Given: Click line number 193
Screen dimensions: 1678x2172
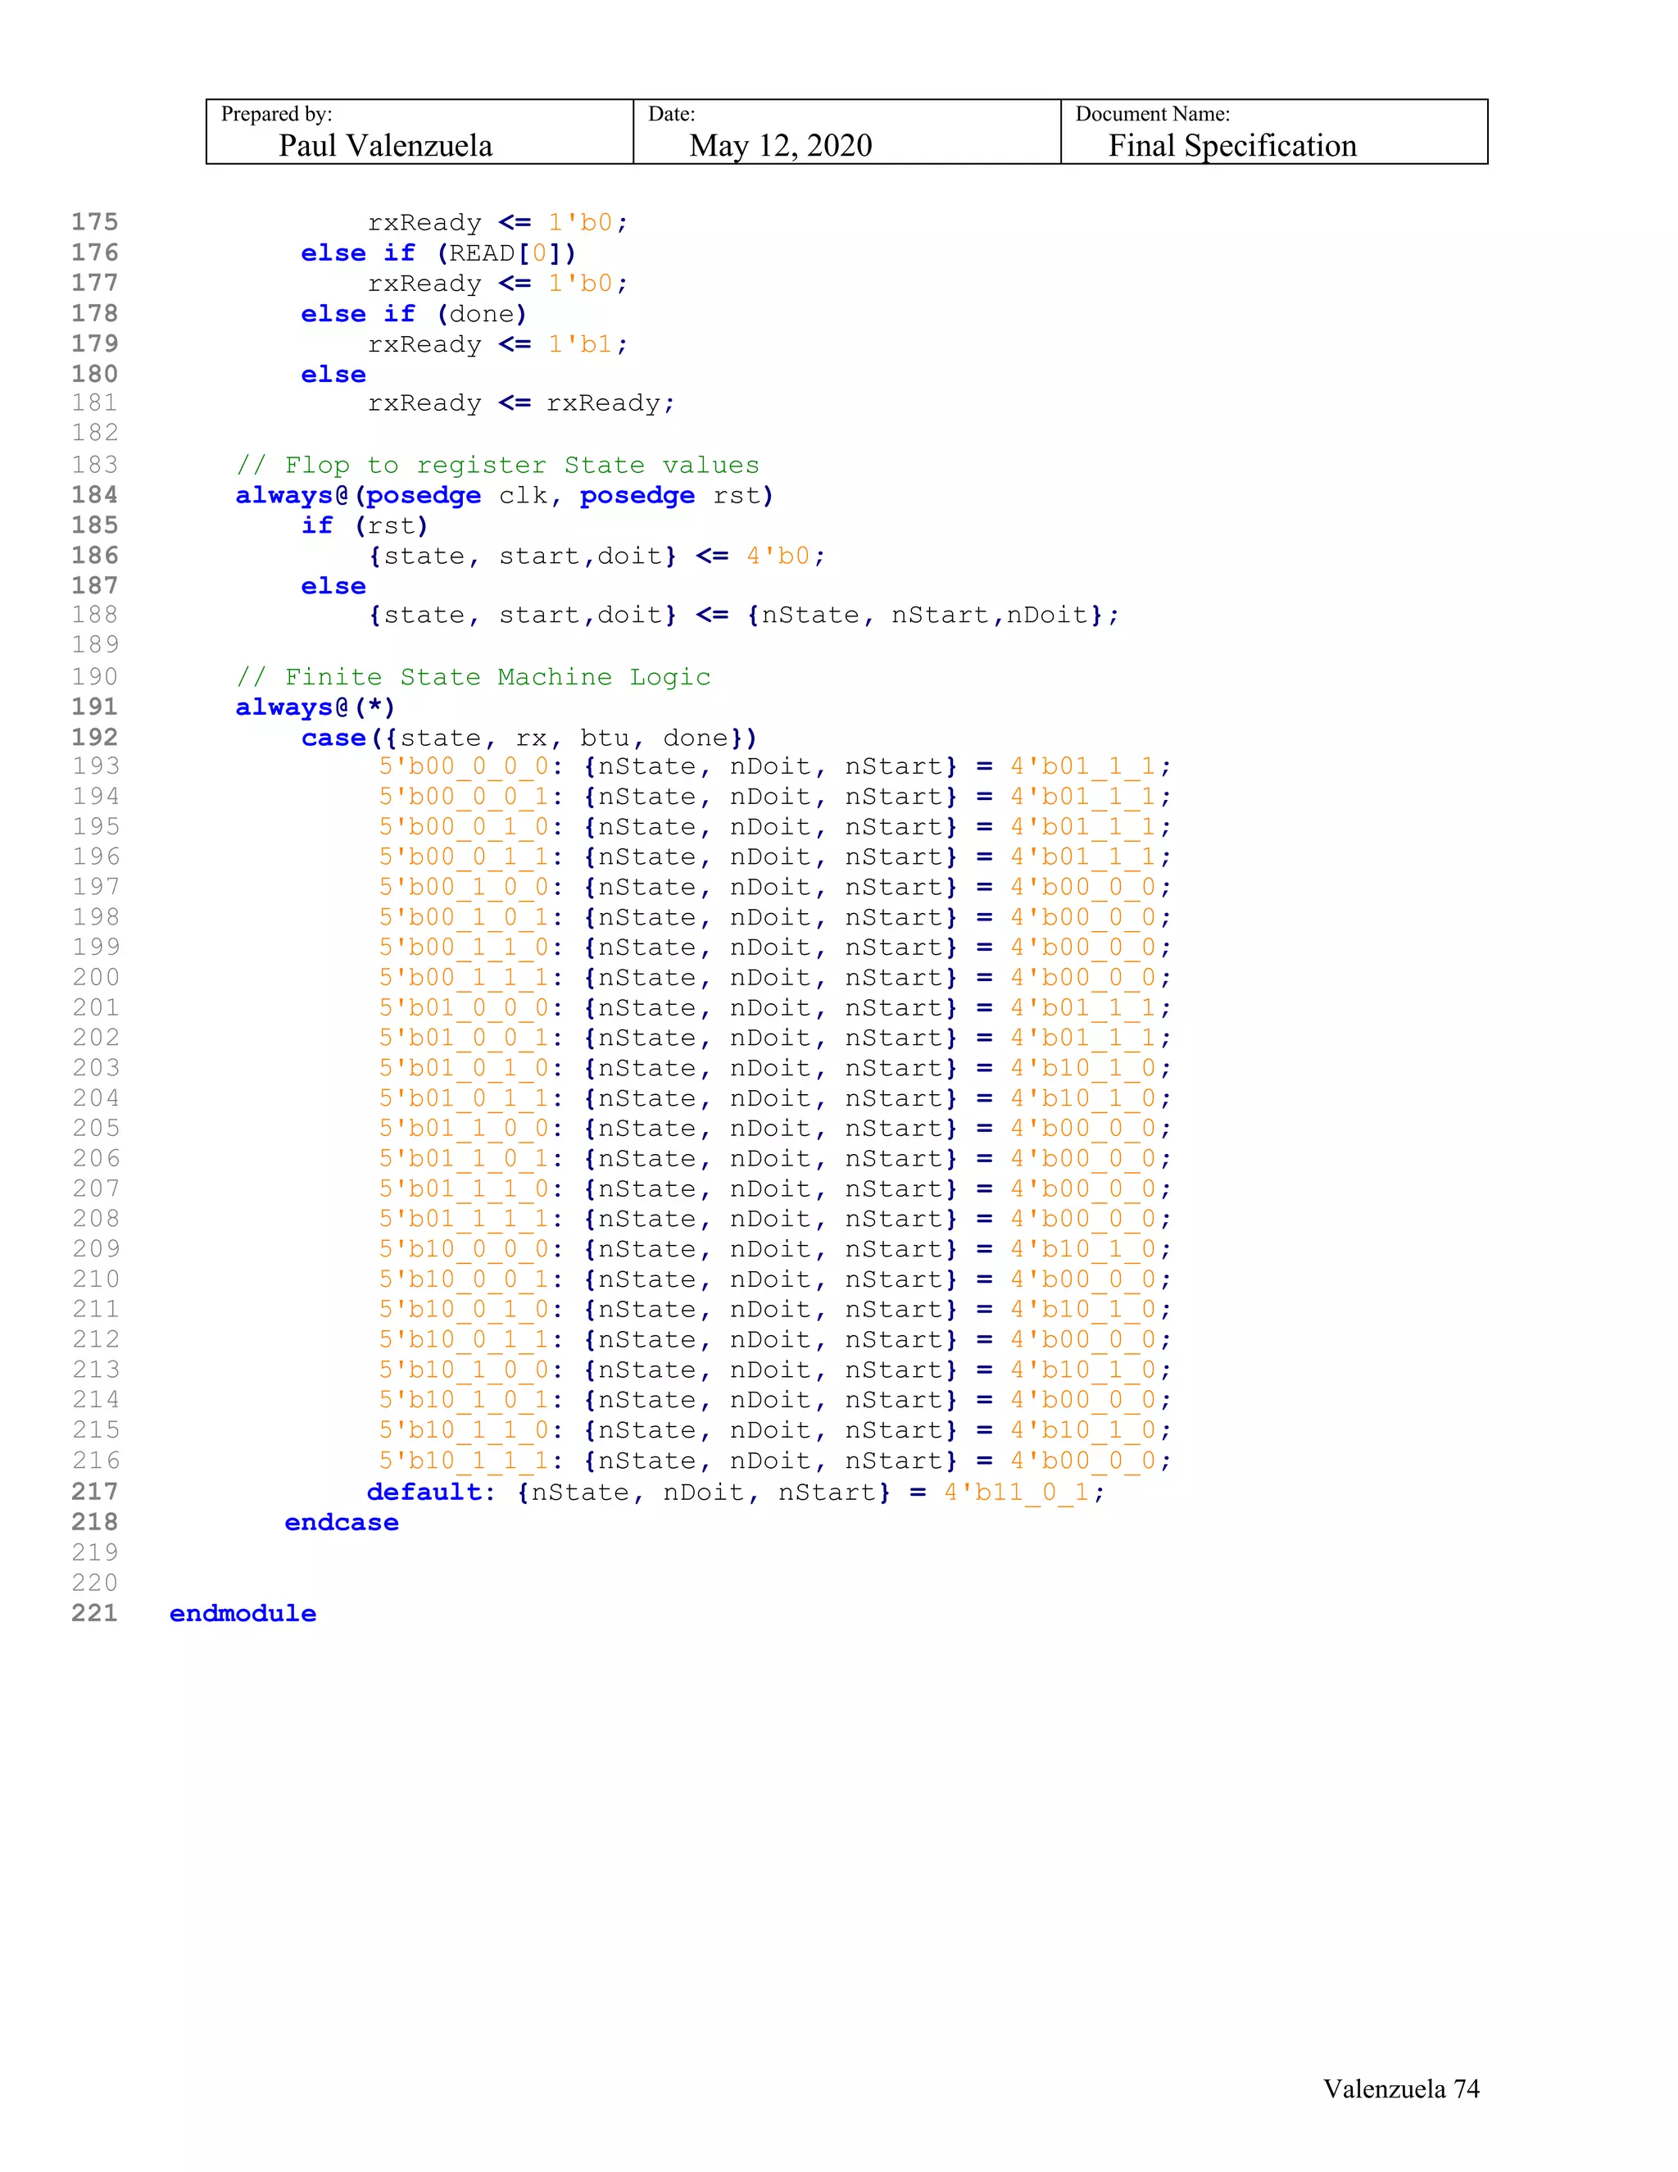Looking at the screenshot, I should (x=94, y=766).
